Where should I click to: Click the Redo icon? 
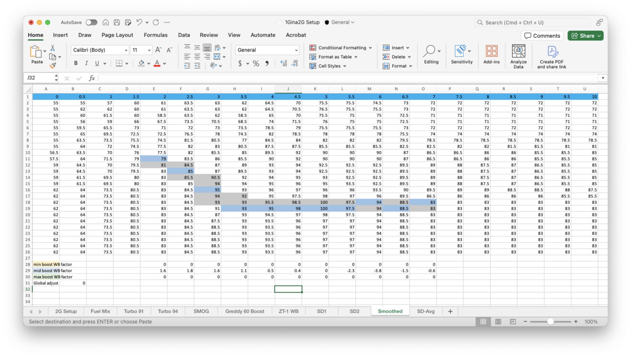pyautogui.click(x=156, y=22)
